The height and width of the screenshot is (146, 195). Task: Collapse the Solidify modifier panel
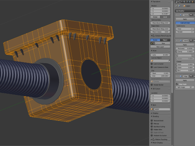click(177, 41)
